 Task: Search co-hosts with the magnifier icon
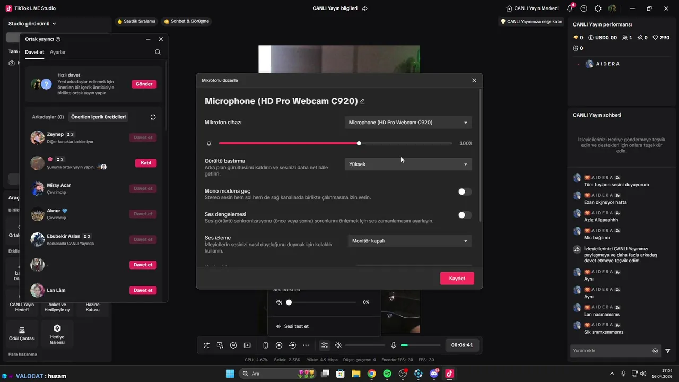coord(158,52)
